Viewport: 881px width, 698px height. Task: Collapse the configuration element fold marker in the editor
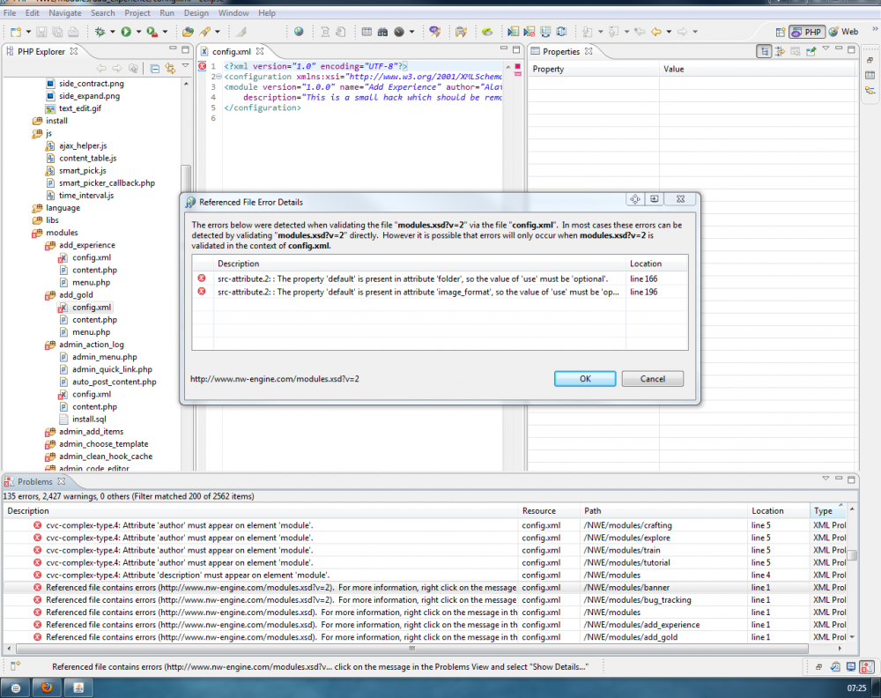pyautogui.click(x=218, y=77)
